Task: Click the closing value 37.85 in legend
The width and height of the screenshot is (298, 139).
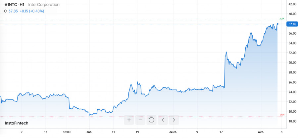Action: pos(13,11)
